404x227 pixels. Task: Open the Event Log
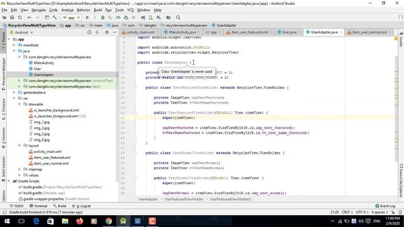coord(385,206)
